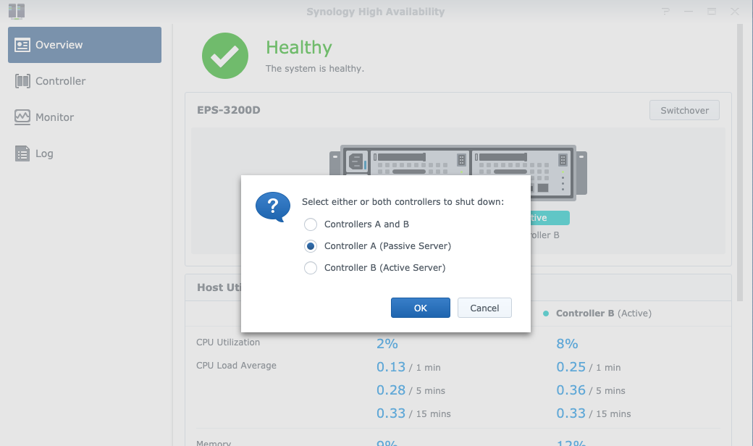Open the Controller section in sidebar
The image size is (753, 446).
pos(85,81)
